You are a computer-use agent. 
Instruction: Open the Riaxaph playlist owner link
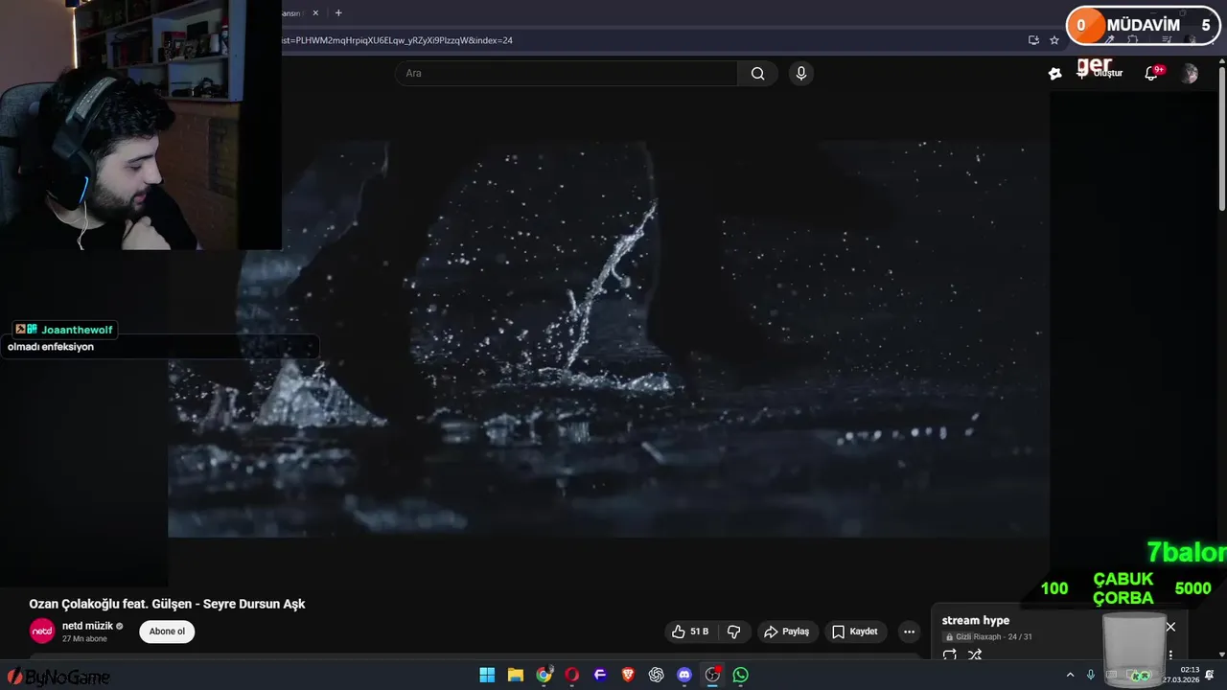point(986,636)
